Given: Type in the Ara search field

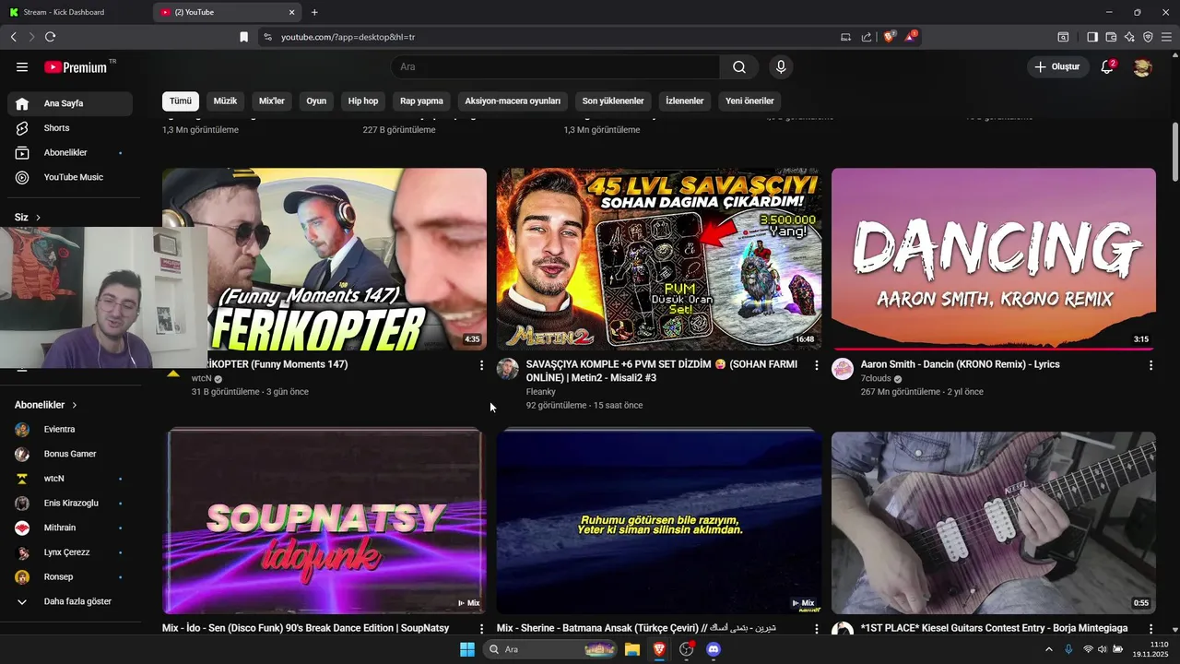Looking at the screenshot, I should pyautogui.click(x=555, y=67).
